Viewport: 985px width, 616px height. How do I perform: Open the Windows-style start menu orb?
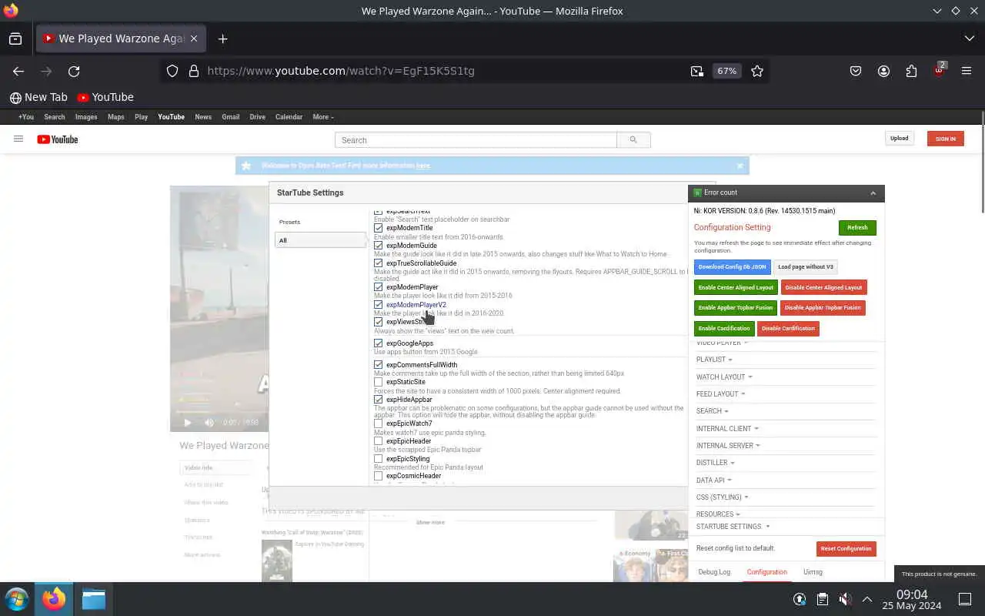pos(17,599)
